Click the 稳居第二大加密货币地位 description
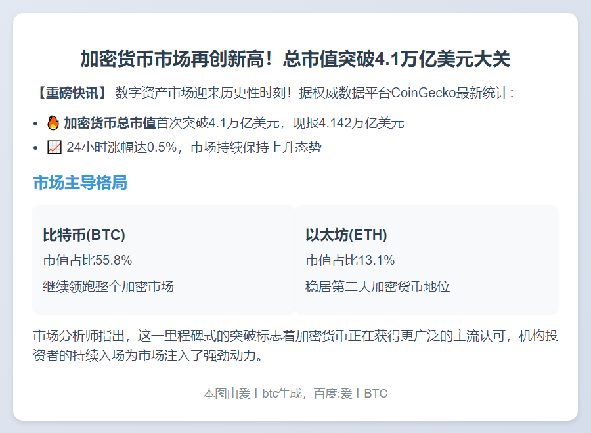The image size is (591, 433). coord(378,286)
